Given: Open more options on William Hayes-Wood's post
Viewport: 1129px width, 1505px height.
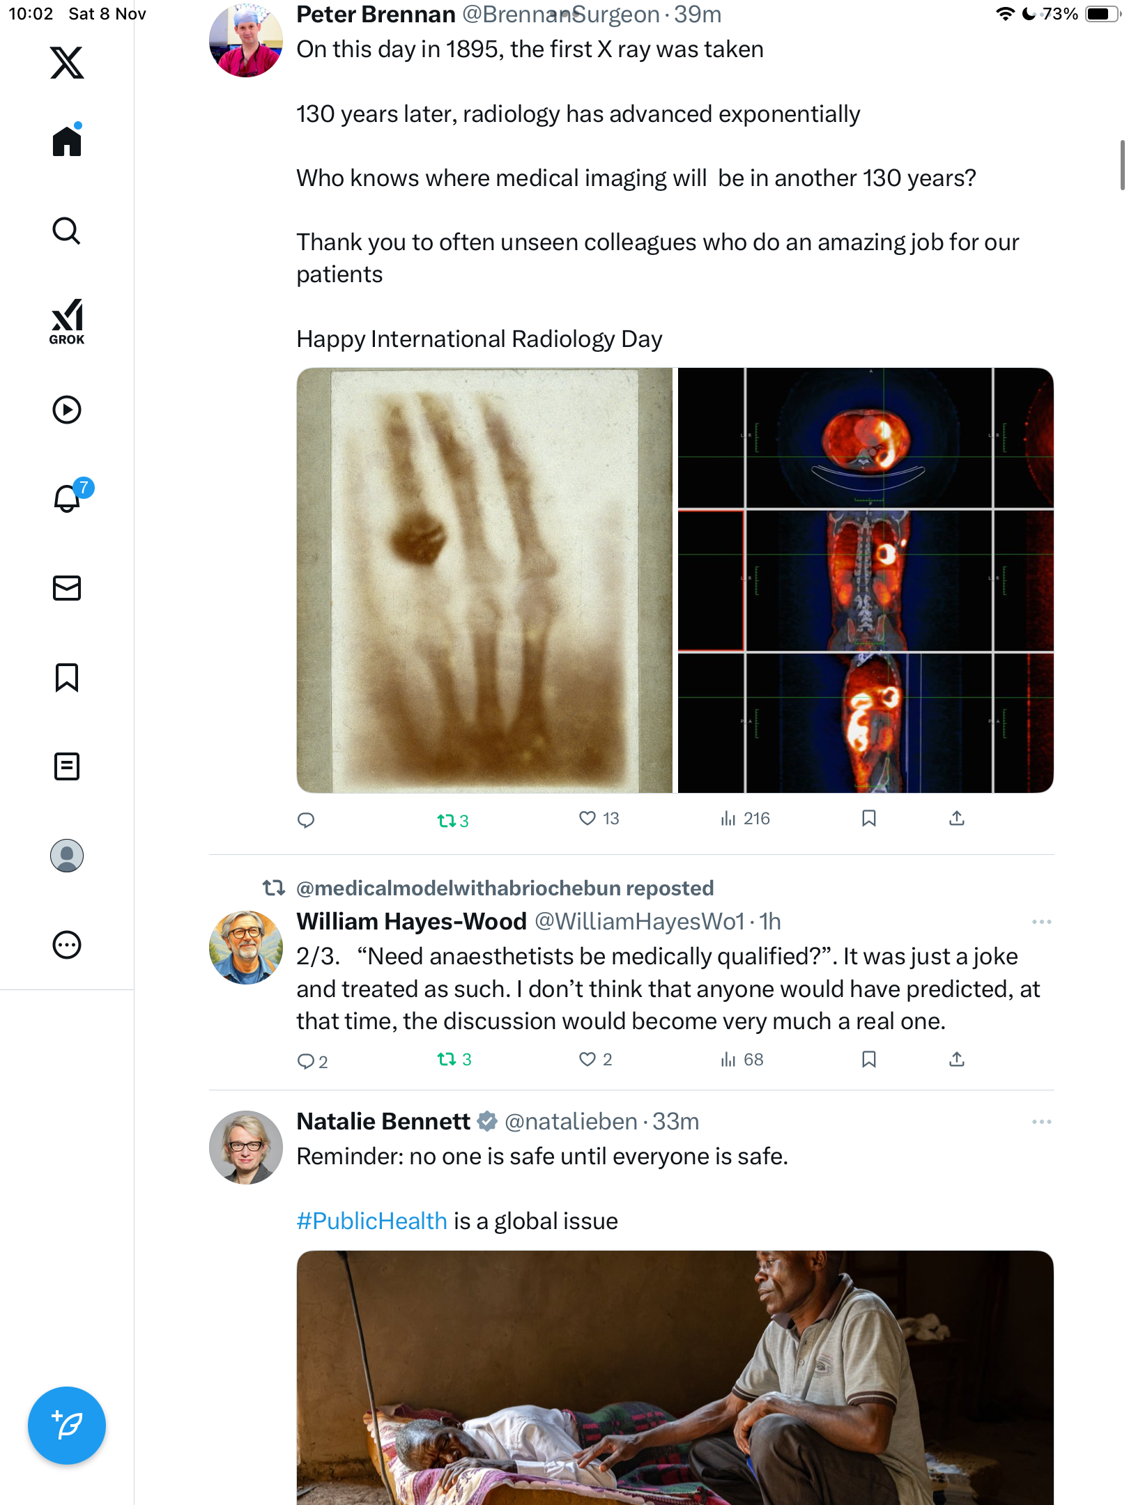Looking at the screenshot, I should tap(1041, 922).
